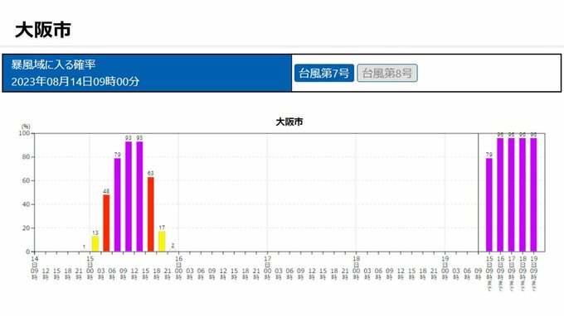The width and height of the screenshot is (564, 316).
Task: Click the red bar labeled 48
Action: (106, 223)
